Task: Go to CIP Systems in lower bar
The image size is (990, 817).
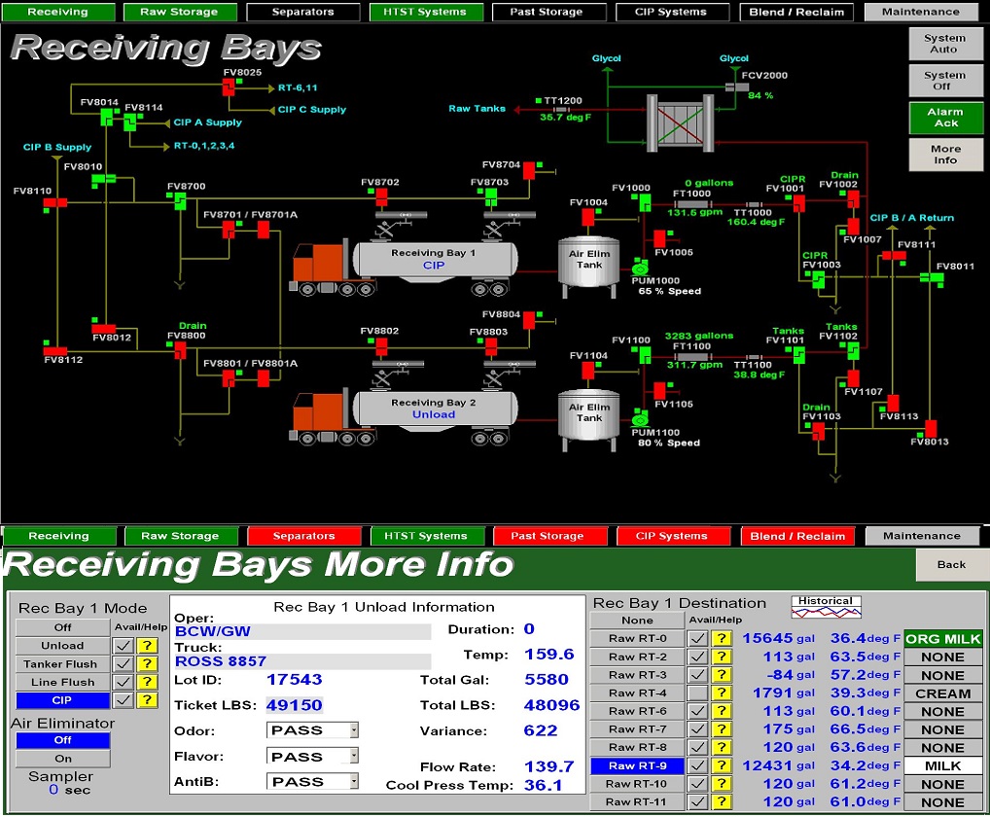Action: pyautogui.click(x=672, y=536)
